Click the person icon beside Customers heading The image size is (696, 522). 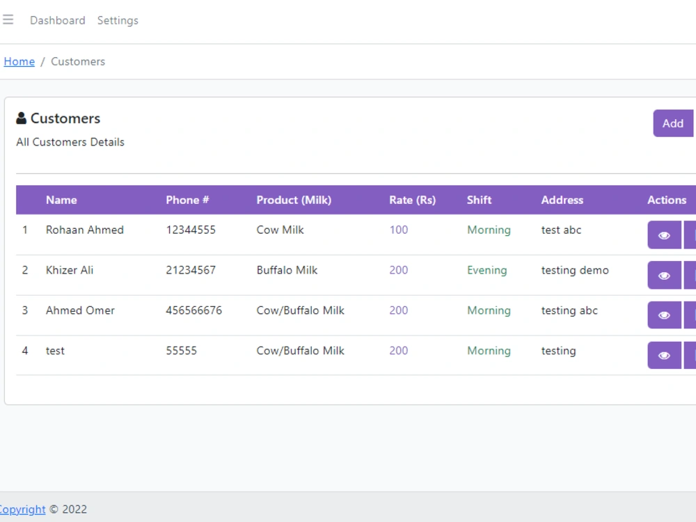[21, 118]
